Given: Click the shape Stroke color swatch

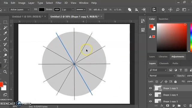Looking at the screenshot, I should pyautogui.click(x=57, y=10).
